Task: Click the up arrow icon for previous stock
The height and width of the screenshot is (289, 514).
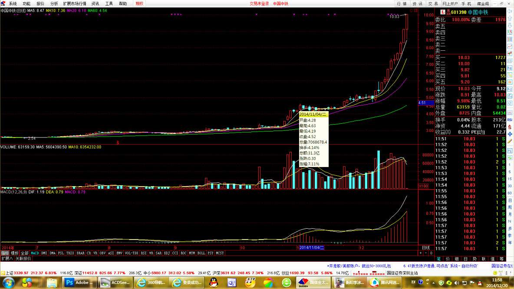Action: click(510, 18)
